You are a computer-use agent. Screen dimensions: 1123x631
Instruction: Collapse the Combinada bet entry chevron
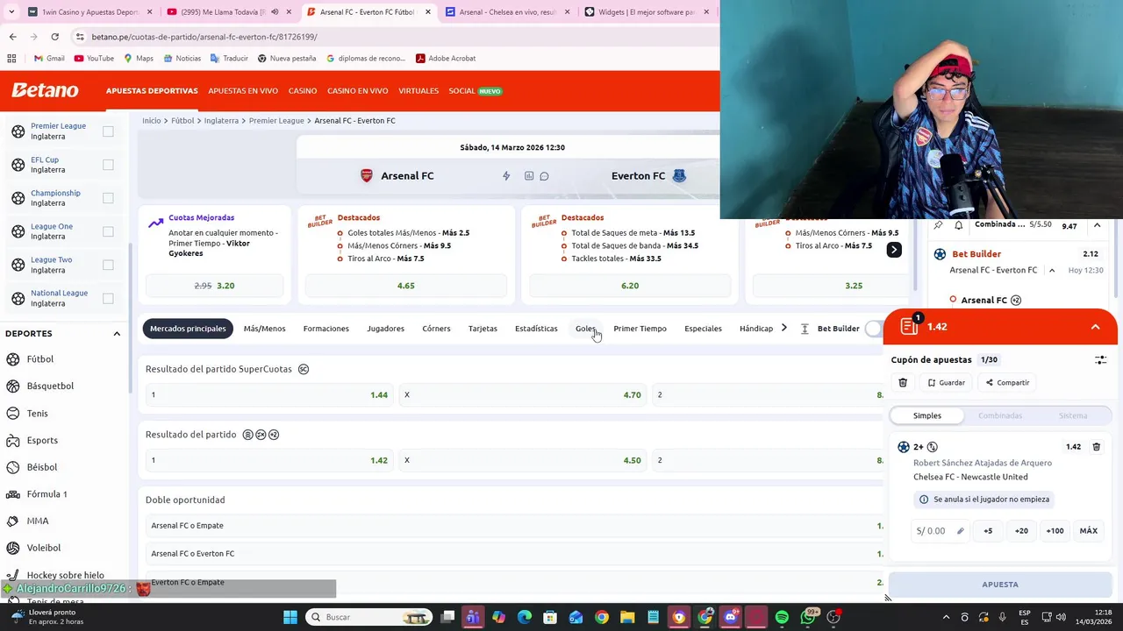point(1097,225)
